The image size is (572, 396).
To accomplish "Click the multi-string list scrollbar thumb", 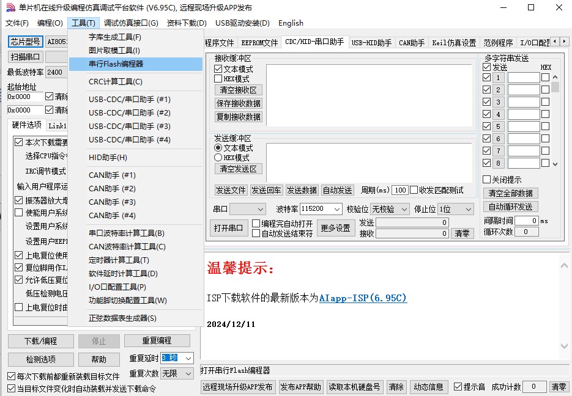I will pyautogui.click(x=555, y=87).
